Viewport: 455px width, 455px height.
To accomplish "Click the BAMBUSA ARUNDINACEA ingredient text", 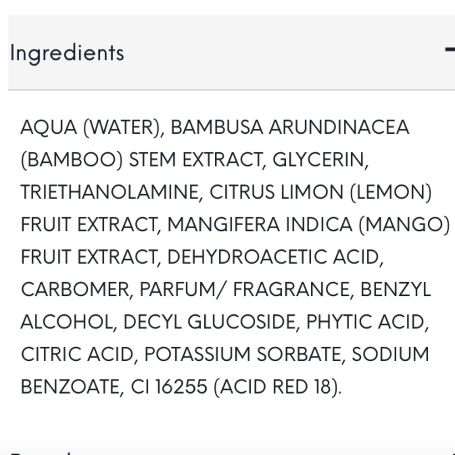I will pos(290,128).
